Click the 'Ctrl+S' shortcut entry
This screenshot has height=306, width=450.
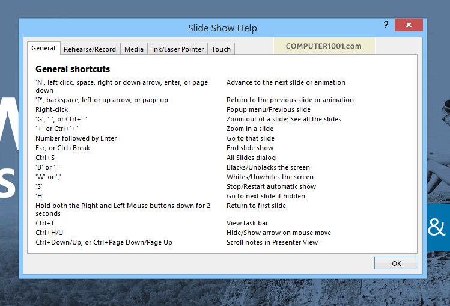[x=45, y=158]
